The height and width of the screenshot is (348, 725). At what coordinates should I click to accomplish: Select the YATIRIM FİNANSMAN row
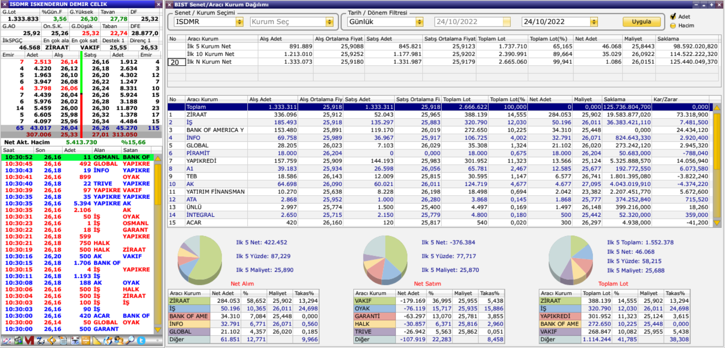click(438, 192)
